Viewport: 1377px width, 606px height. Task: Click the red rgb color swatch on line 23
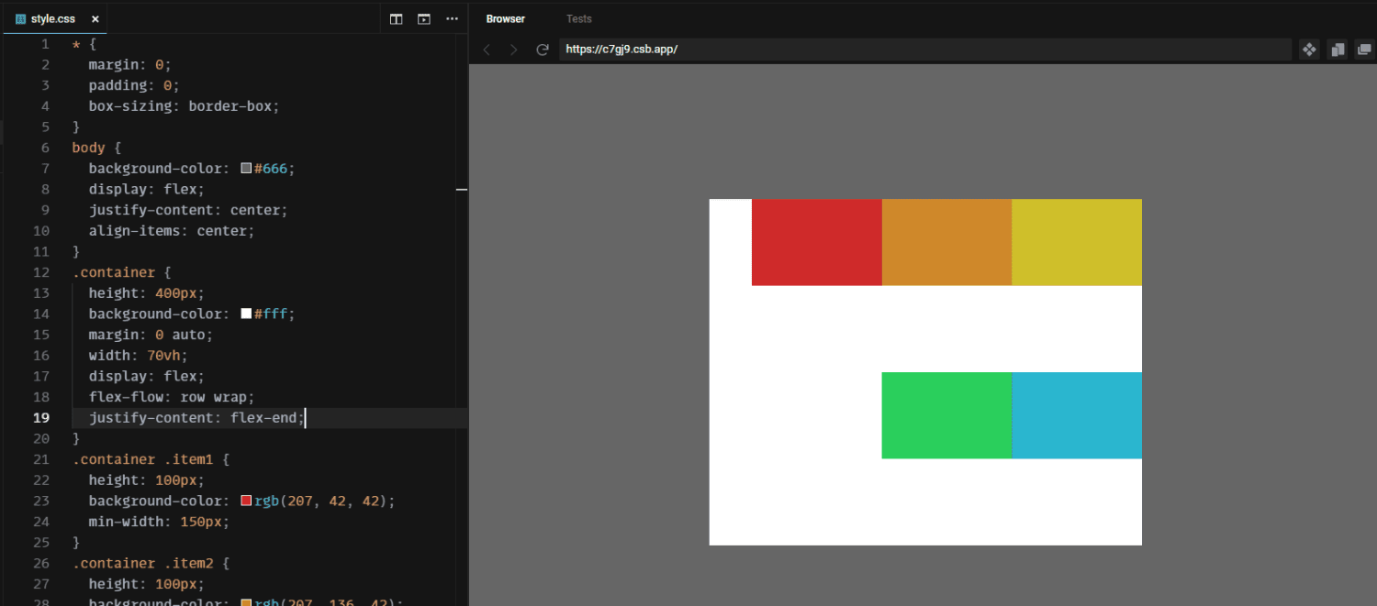coord(246,501)
